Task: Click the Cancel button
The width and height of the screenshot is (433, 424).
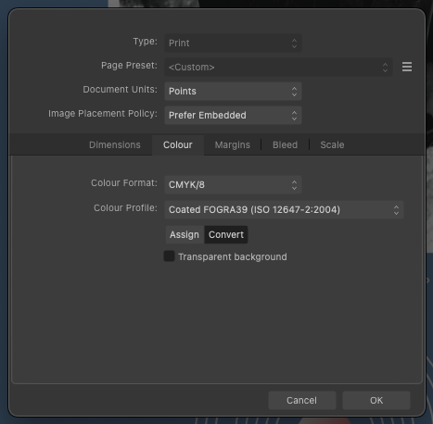Action: point(301,400)
